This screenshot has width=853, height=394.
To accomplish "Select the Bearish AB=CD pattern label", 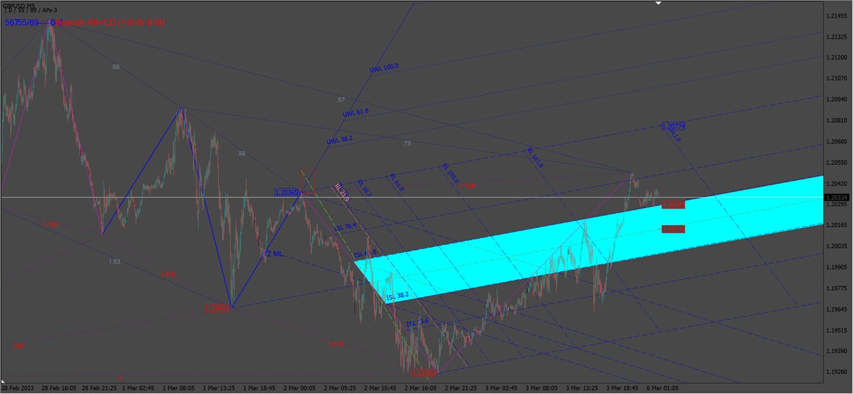I will point(110,23).
